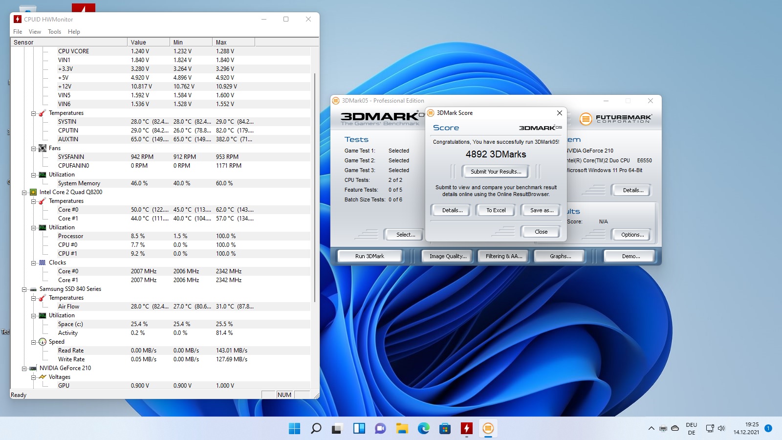Image resolution: width=782 pixels, height=440 pixels.
Task: Show hidden system tray icons
Action: pyautogui.click(x=651, y=429)
